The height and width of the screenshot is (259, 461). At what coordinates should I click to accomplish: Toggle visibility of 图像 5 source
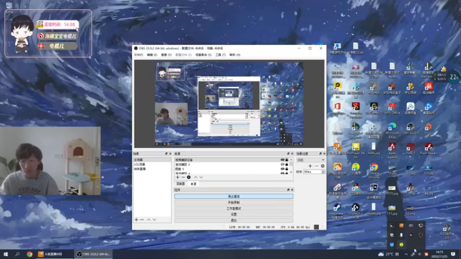point(282,169)
